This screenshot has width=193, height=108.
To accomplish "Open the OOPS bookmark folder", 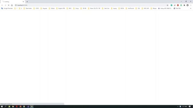I will [36, 8].
